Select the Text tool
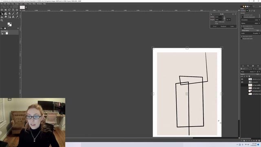This screenshot has height=147, width=261. [x=13, y=17]
